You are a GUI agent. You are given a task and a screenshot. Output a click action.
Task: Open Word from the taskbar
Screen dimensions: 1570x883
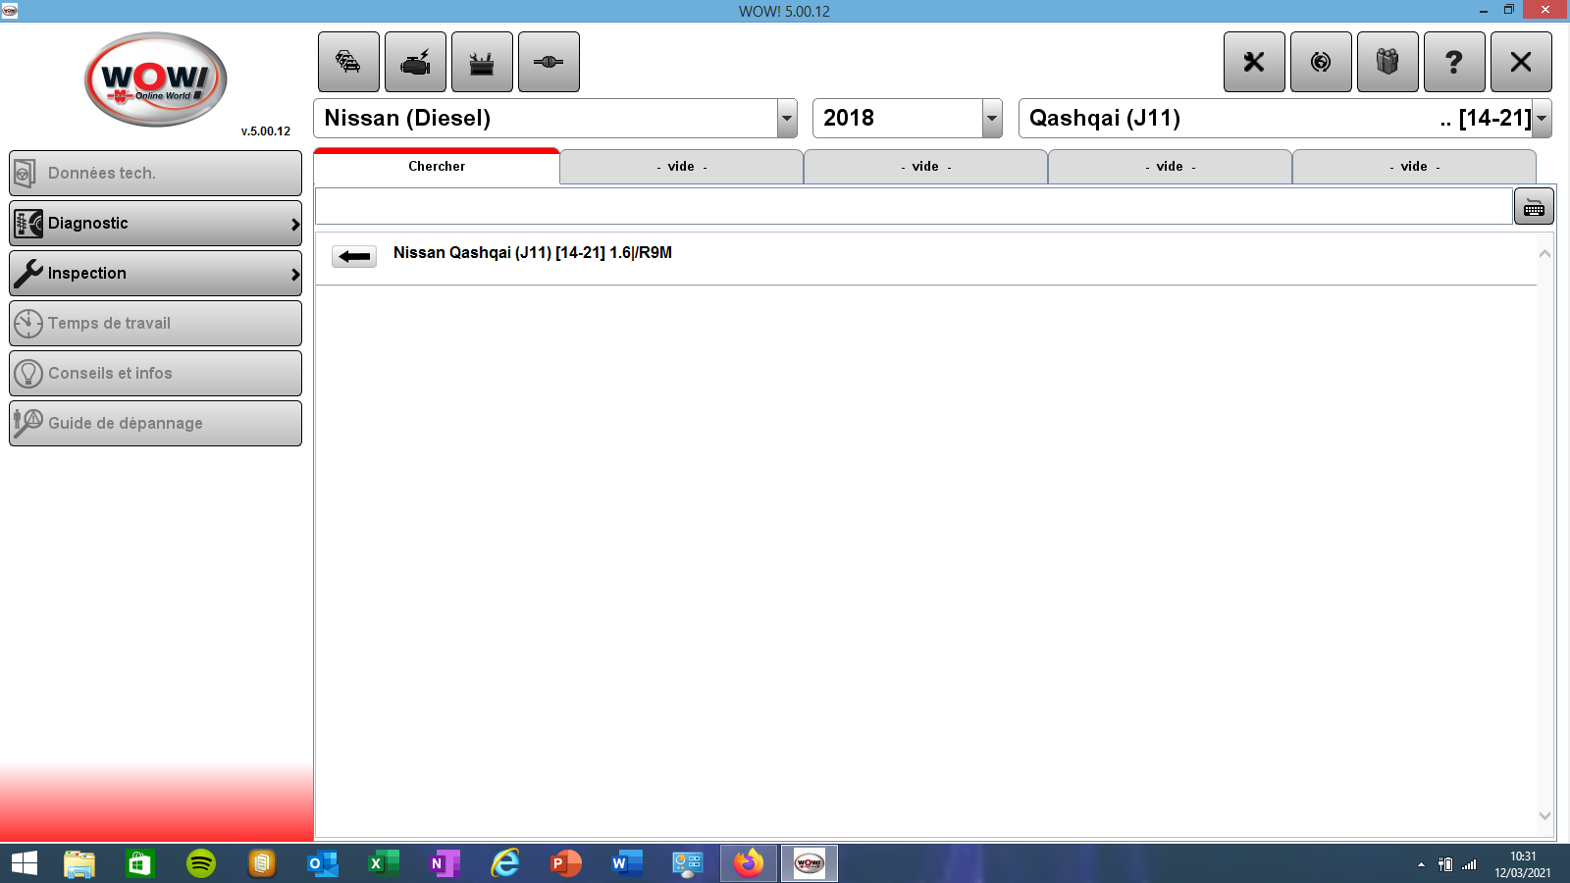(x=627, y=863)
